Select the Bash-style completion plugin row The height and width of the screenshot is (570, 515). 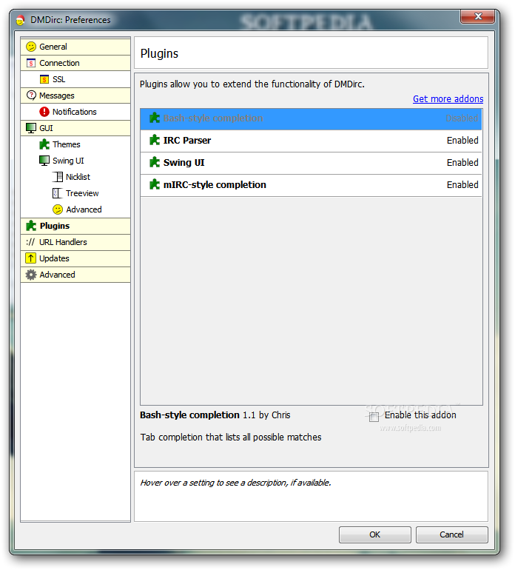tap(311, 118)
